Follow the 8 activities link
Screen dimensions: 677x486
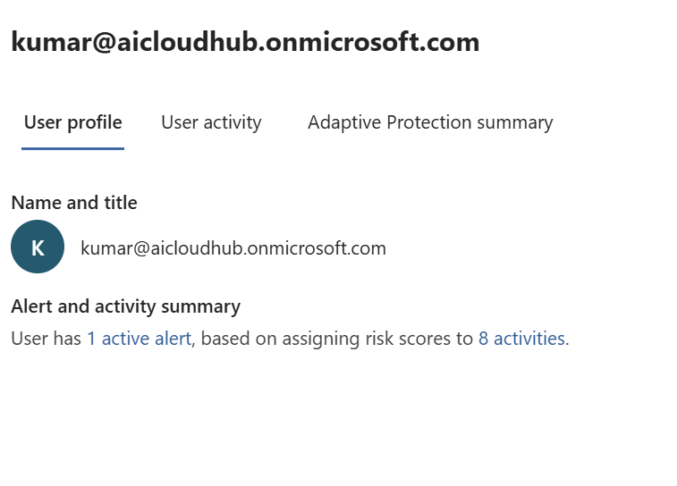pos(521,339)
